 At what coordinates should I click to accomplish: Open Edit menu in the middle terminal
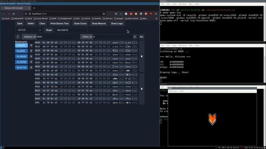coord(168,46)
